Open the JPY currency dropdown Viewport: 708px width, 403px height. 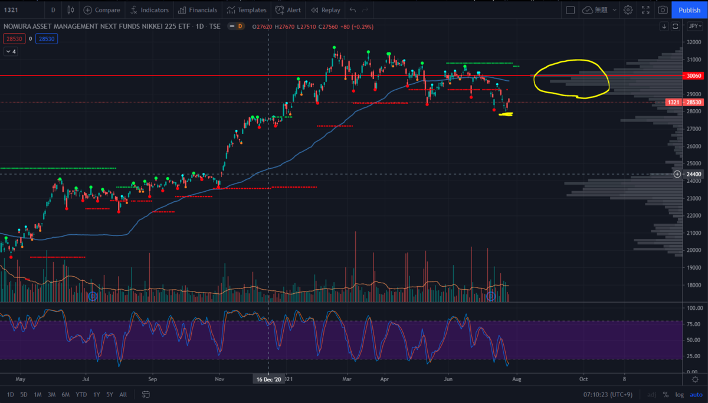click(694, 27)
